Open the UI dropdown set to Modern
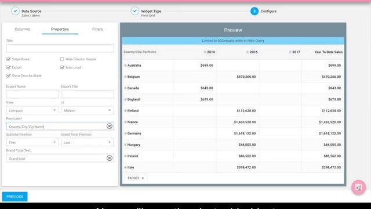The image size is (371, 209). [x=88, y=110]
